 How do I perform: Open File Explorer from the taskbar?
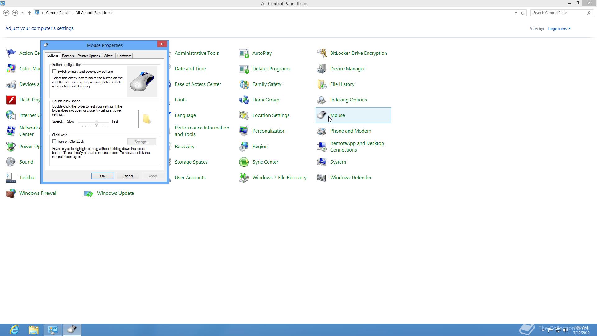tap(34, 330)
